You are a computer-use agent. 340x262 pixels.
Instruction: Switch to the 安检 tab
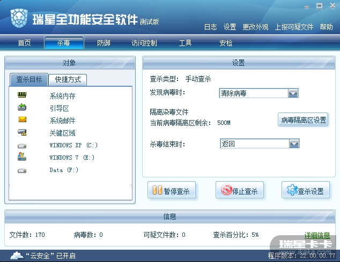(226, 43)
